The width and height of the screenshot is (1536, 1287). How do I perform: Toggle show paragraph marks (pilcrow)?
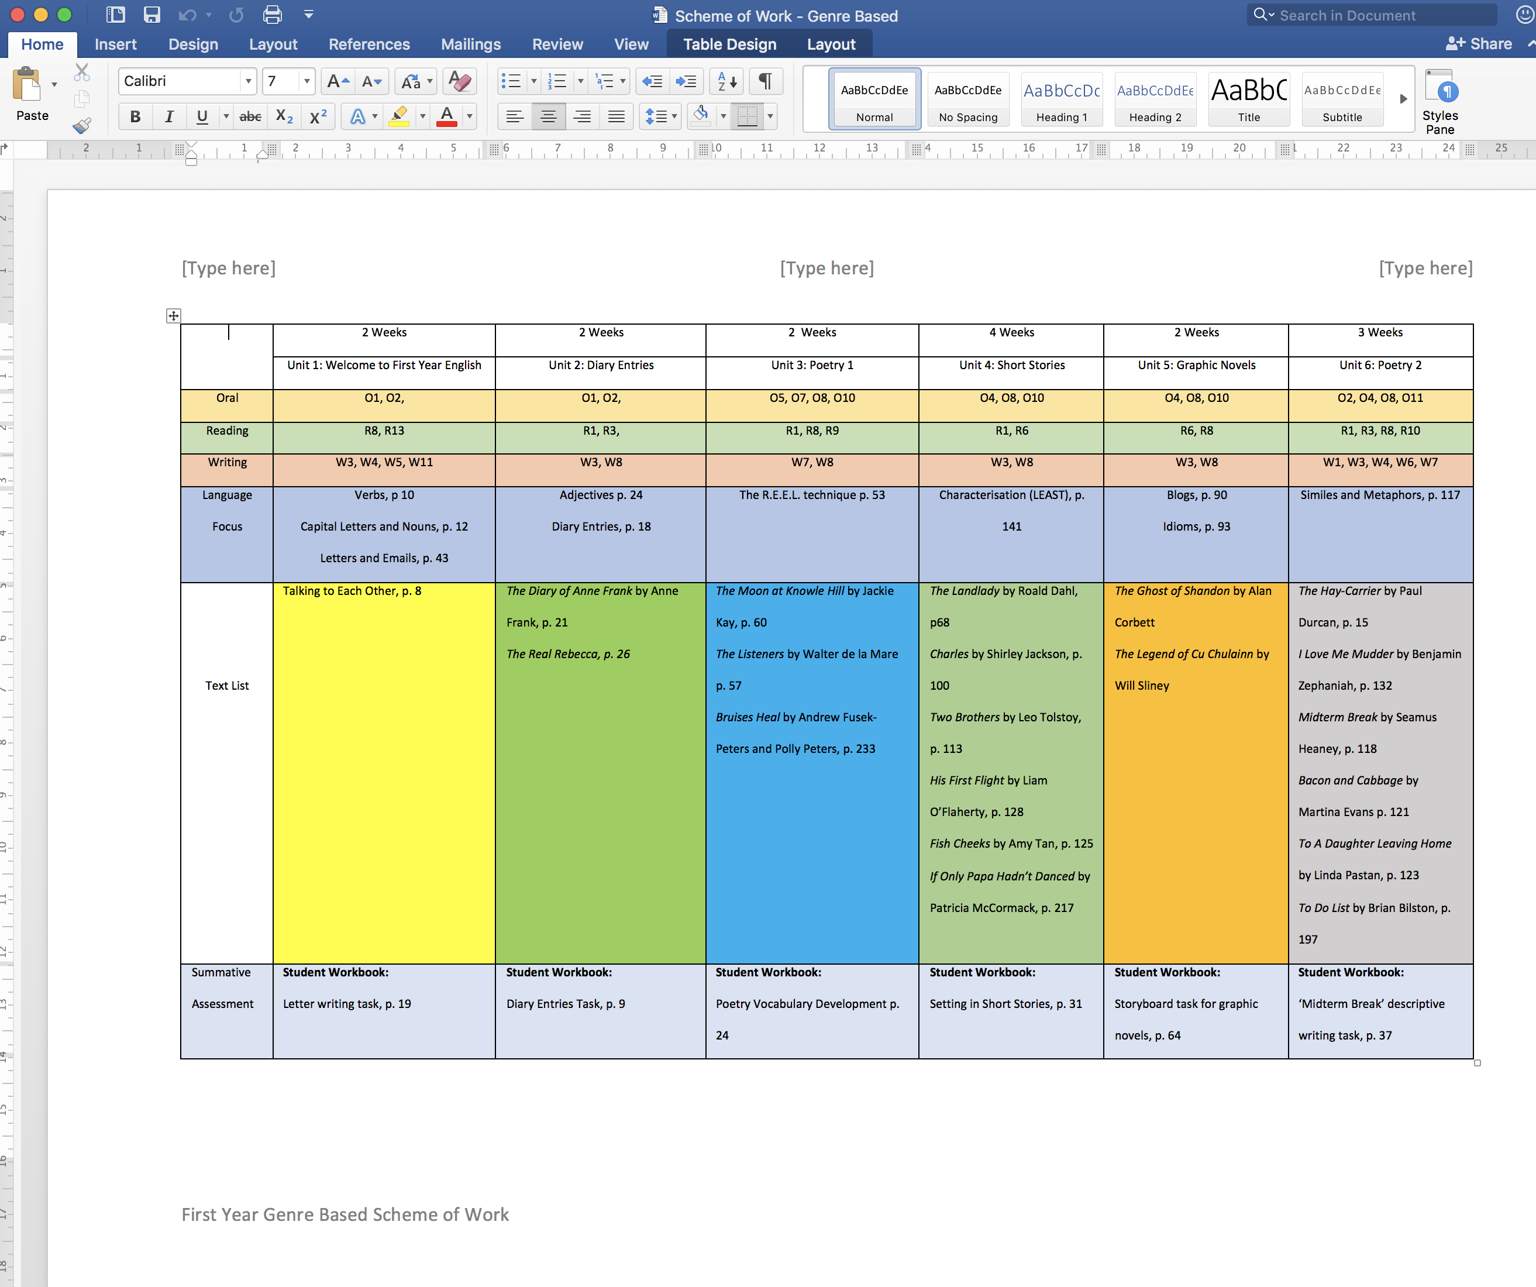765,81
